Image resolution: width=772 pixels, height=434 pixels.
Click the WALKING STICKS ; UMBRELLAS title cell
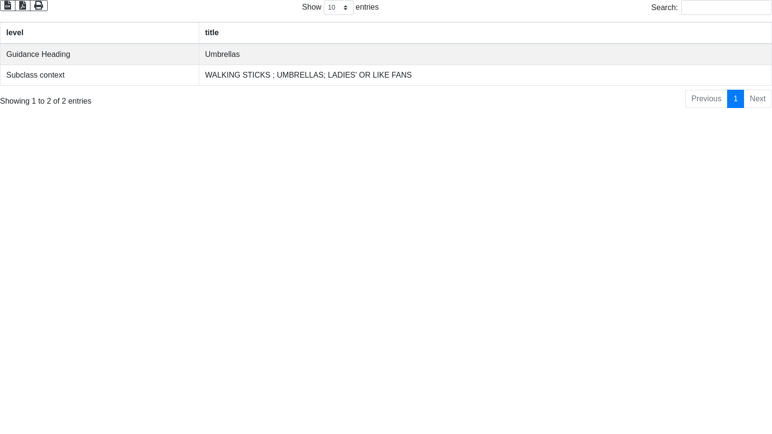pos(308,75)
